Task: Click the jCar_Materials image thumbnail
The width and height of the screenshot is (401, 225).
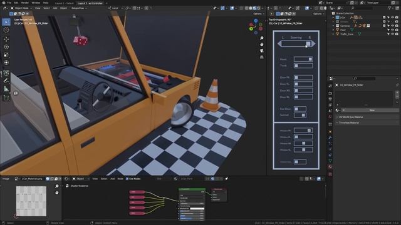Action: point(31,201)
